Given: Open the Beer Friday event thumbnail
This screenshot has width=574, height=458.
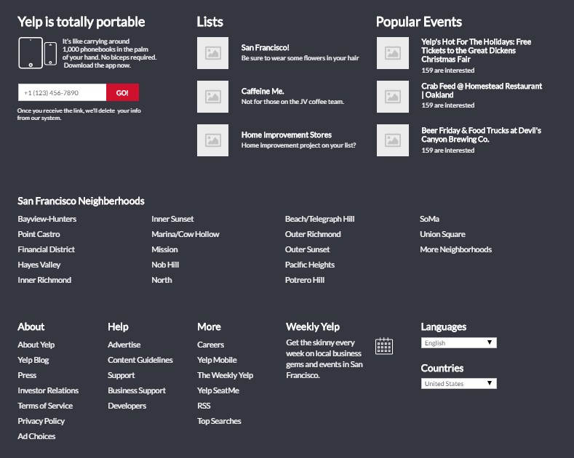Looking at the screenshot, I should point(393,140).
